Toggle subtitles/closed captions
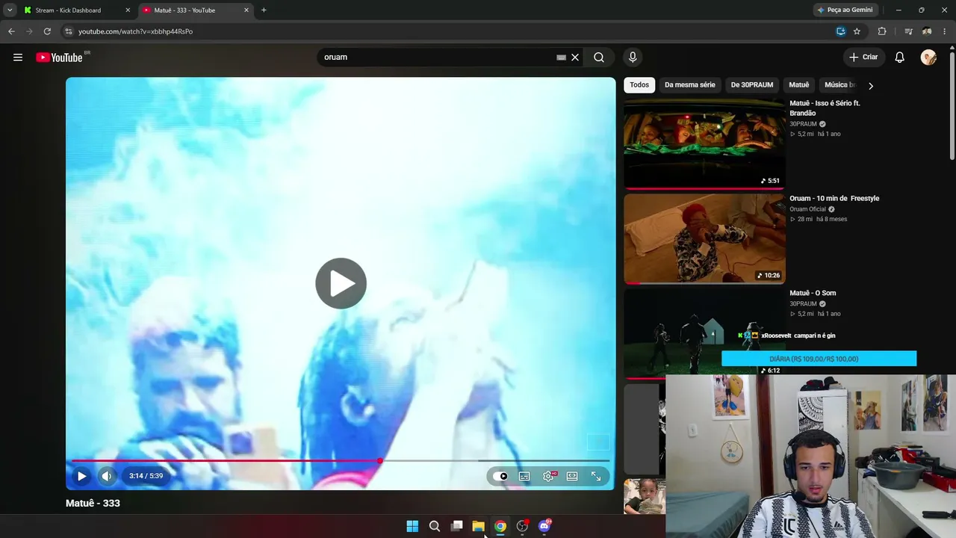This screenshot has width=956, height=538. coord(524,477)
